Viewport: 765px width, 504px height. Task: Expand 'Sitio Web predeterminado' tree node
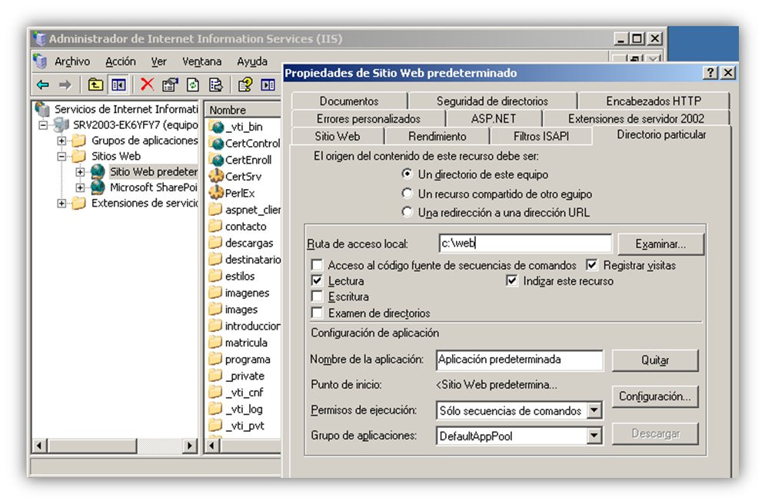80,172
